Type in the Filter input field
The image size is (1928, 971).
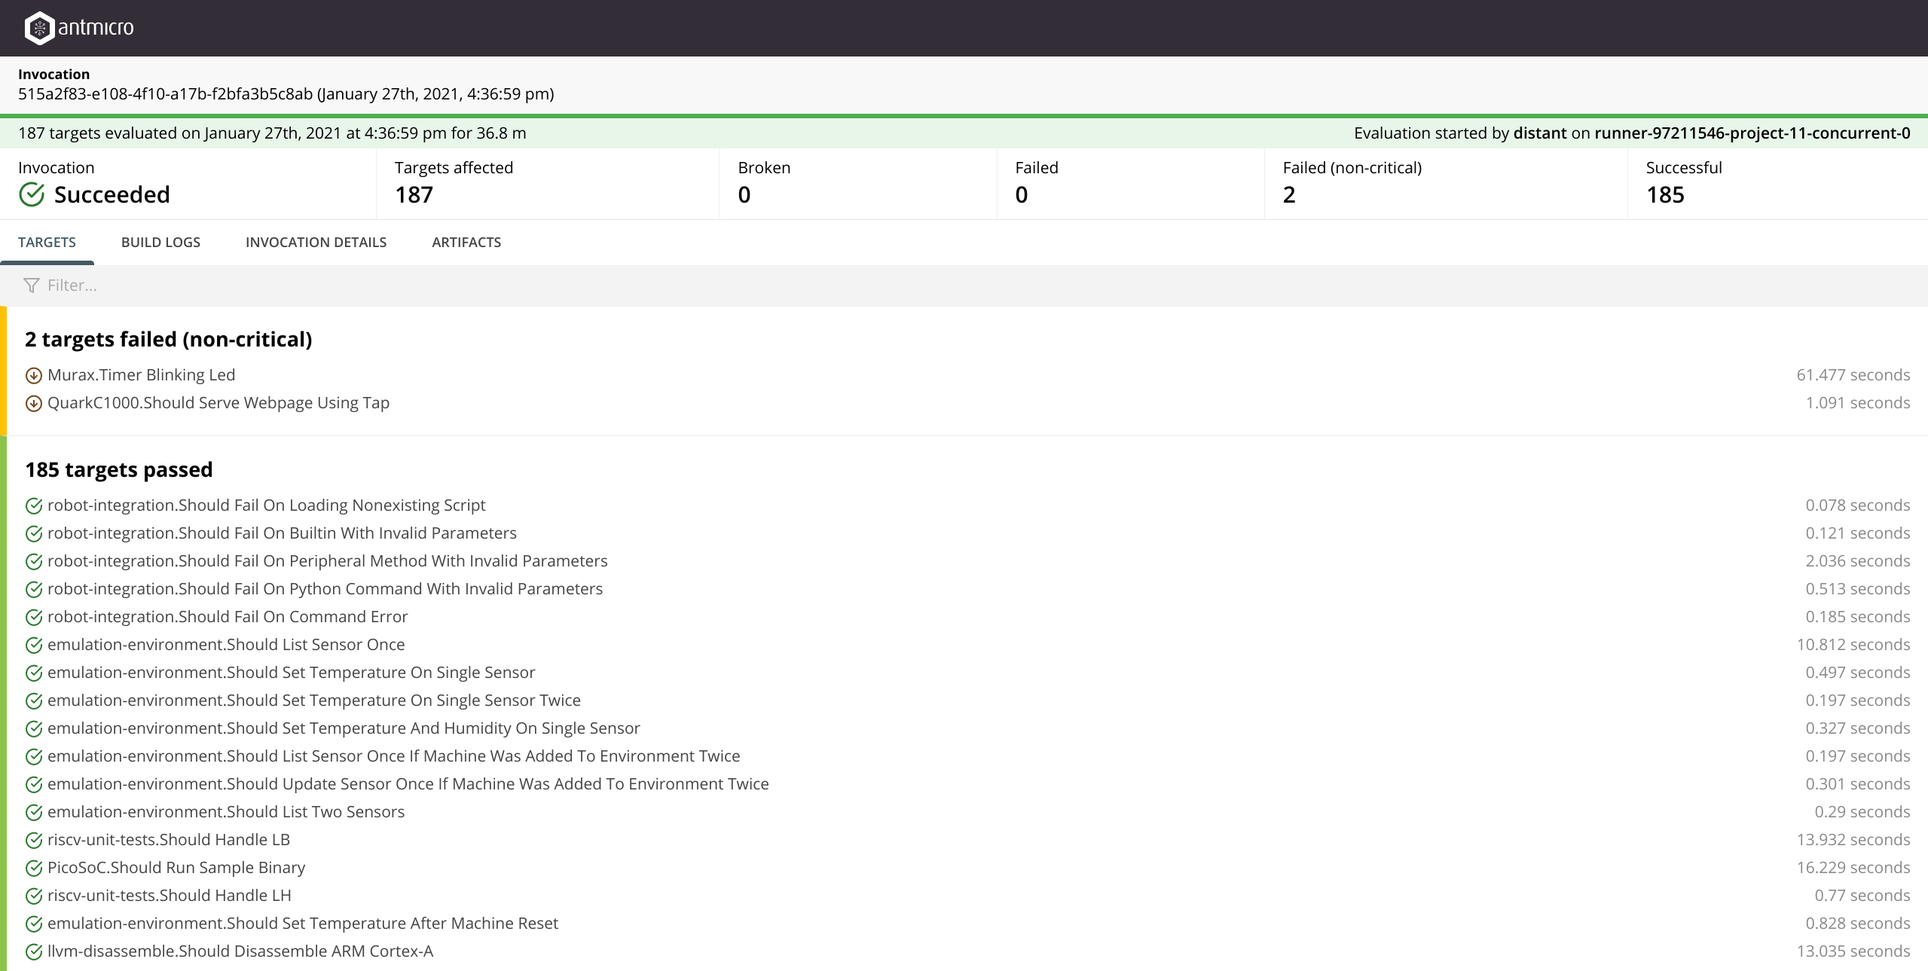[x=226, y=285]
